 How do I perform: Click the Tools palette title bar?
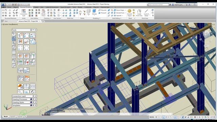point(24,30)
